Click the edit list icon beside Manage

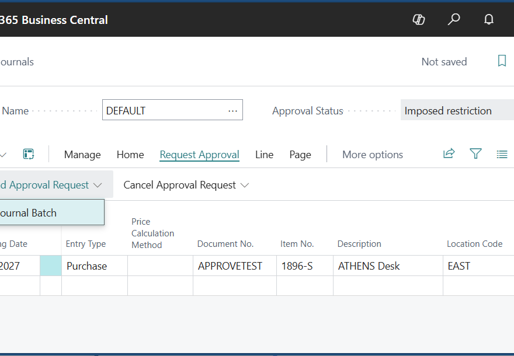29,154
